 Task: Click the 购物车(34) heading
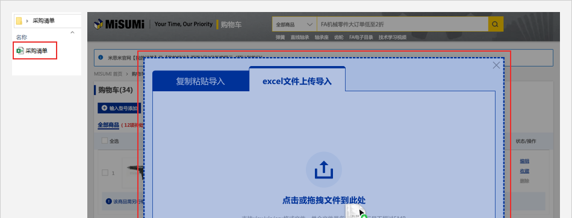115,90
